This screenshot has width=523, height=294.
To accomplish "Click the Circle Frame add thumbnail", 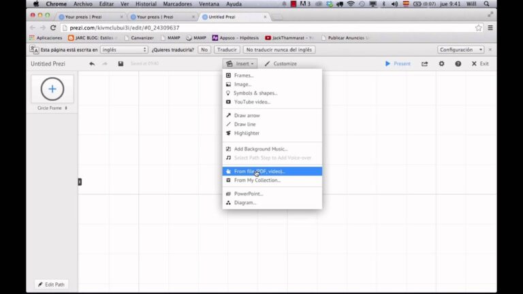I will (x=52, y=89).
